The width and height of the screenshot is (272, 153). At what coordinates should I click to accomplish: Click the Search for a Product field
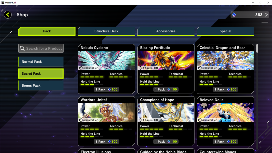[x=44, y=48]
